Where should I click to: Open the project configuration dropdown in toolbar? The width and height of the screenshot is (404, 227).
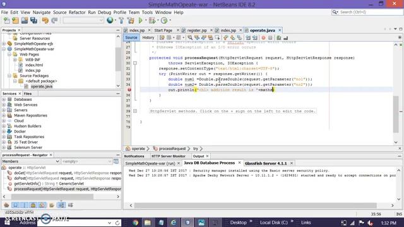[83, 20]
